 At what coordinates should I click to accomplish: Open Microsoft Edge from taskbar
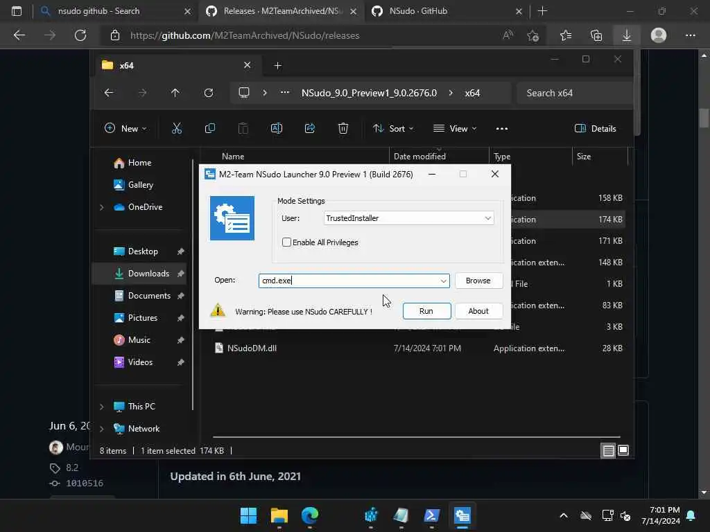click(x=310, y=515)
